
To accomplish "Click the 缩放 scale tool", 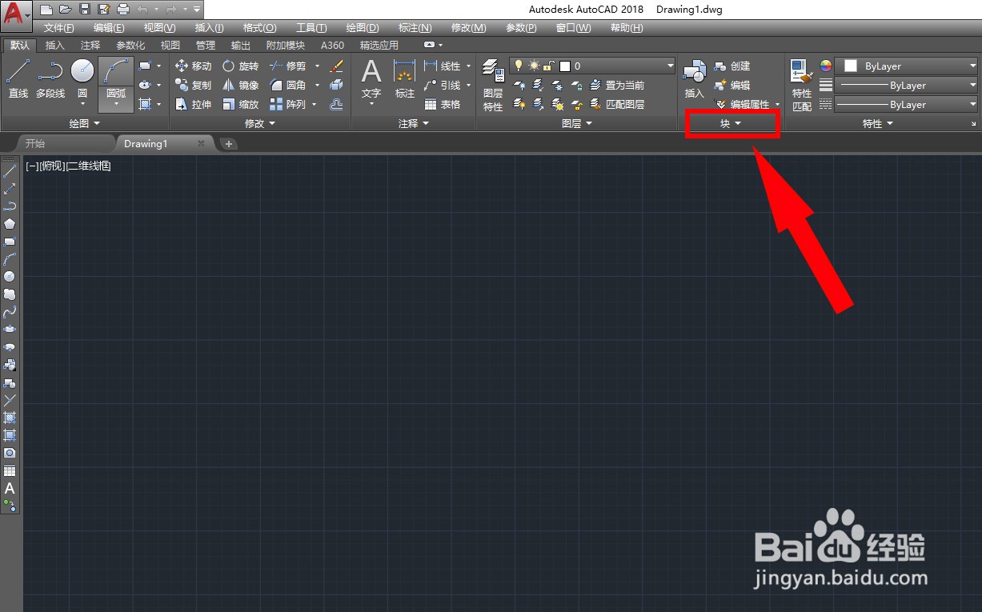I will [240, 105].
